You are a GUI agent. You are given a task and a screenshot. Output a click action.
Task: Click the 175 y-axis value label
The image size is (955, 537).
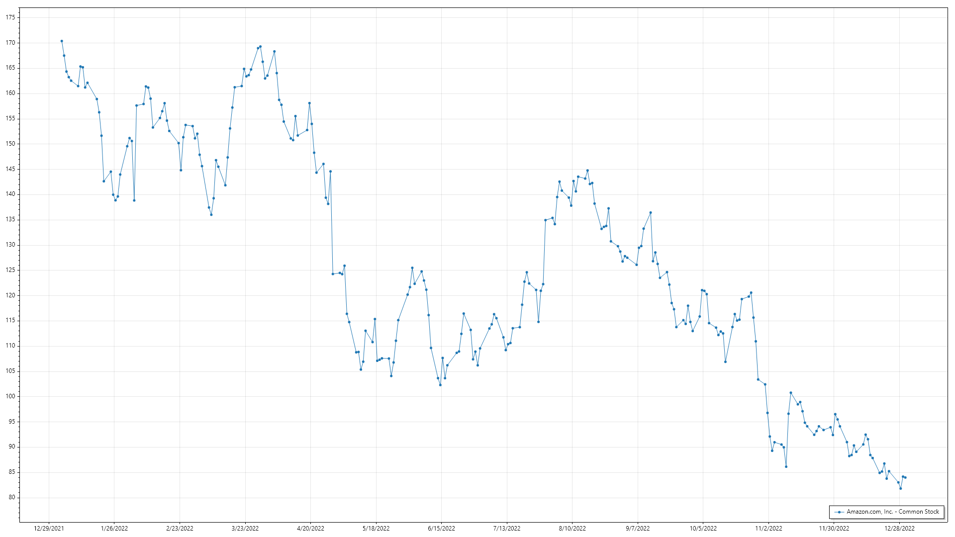pyautogui.click(x=10, y=17)
